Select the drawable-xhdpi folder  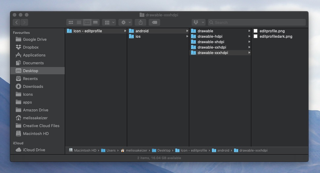tap(220, 42)
